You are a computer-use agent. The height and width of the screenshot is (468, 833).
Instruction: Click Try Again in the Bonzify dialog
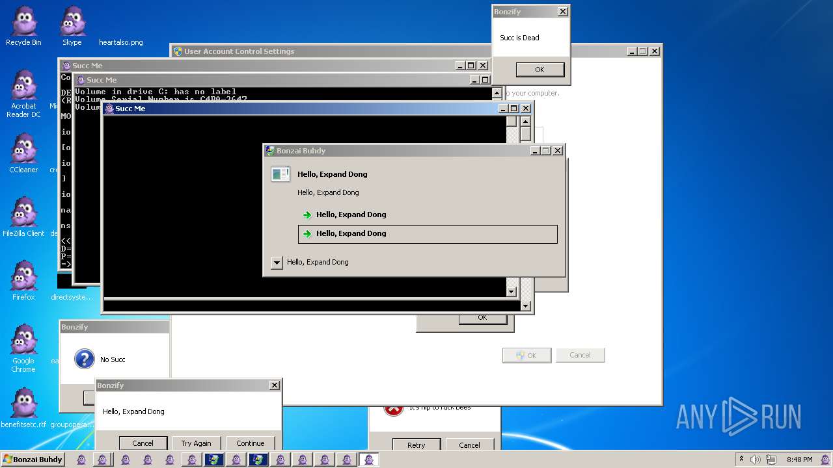196,443
